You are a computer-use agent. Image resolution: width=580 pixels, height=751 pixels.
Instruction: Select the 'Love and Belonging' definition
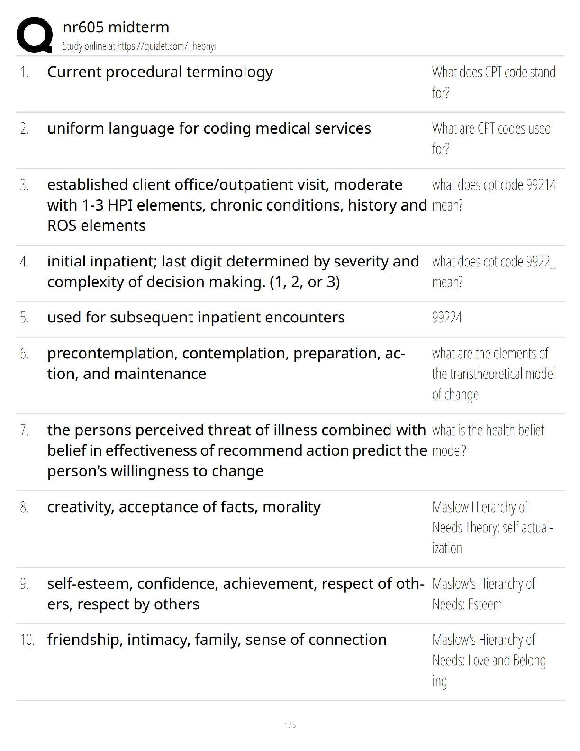[490, 660]
